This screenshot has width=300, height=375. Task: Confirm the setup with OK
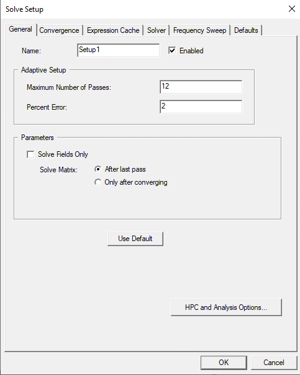[x=224, y=363]
